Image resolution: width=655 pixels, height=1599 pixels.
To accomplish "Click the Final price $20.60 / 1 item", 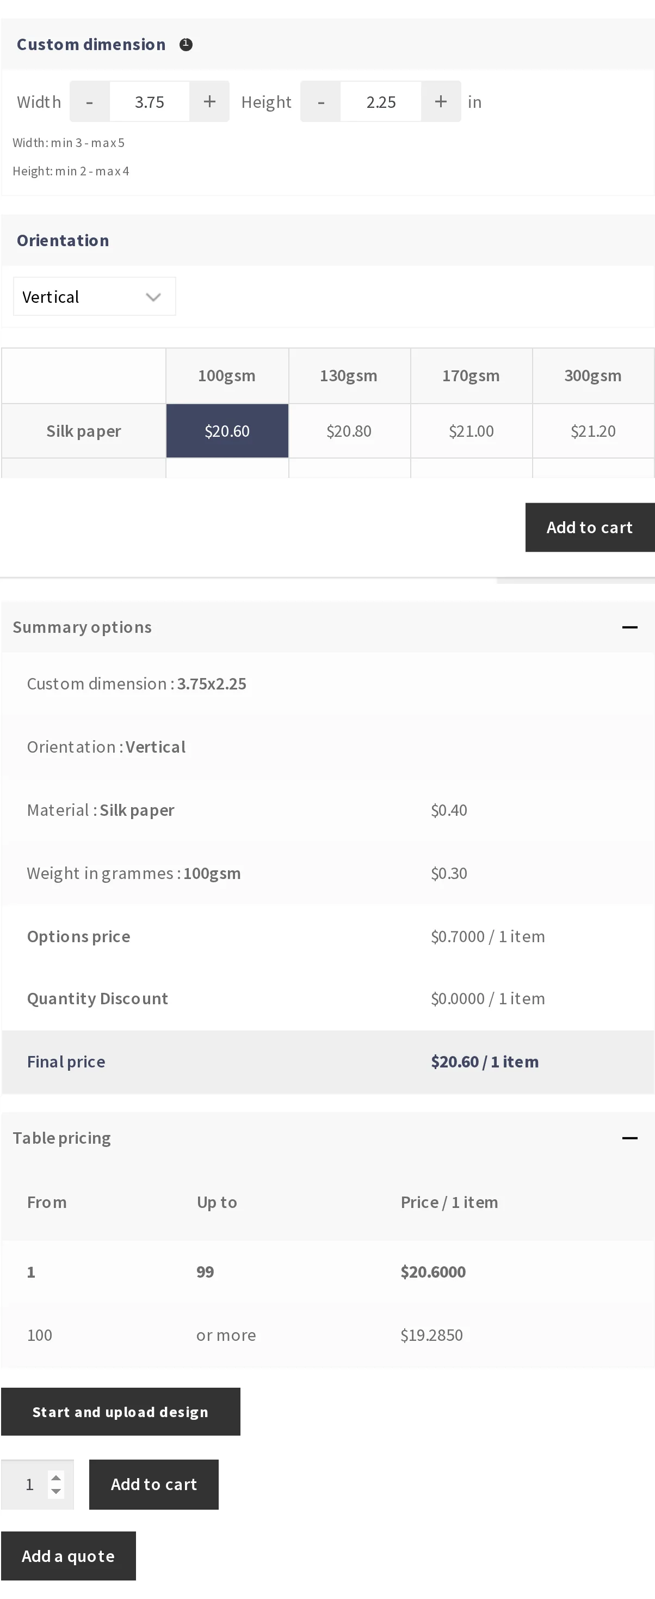I will tap(485, 1062).
